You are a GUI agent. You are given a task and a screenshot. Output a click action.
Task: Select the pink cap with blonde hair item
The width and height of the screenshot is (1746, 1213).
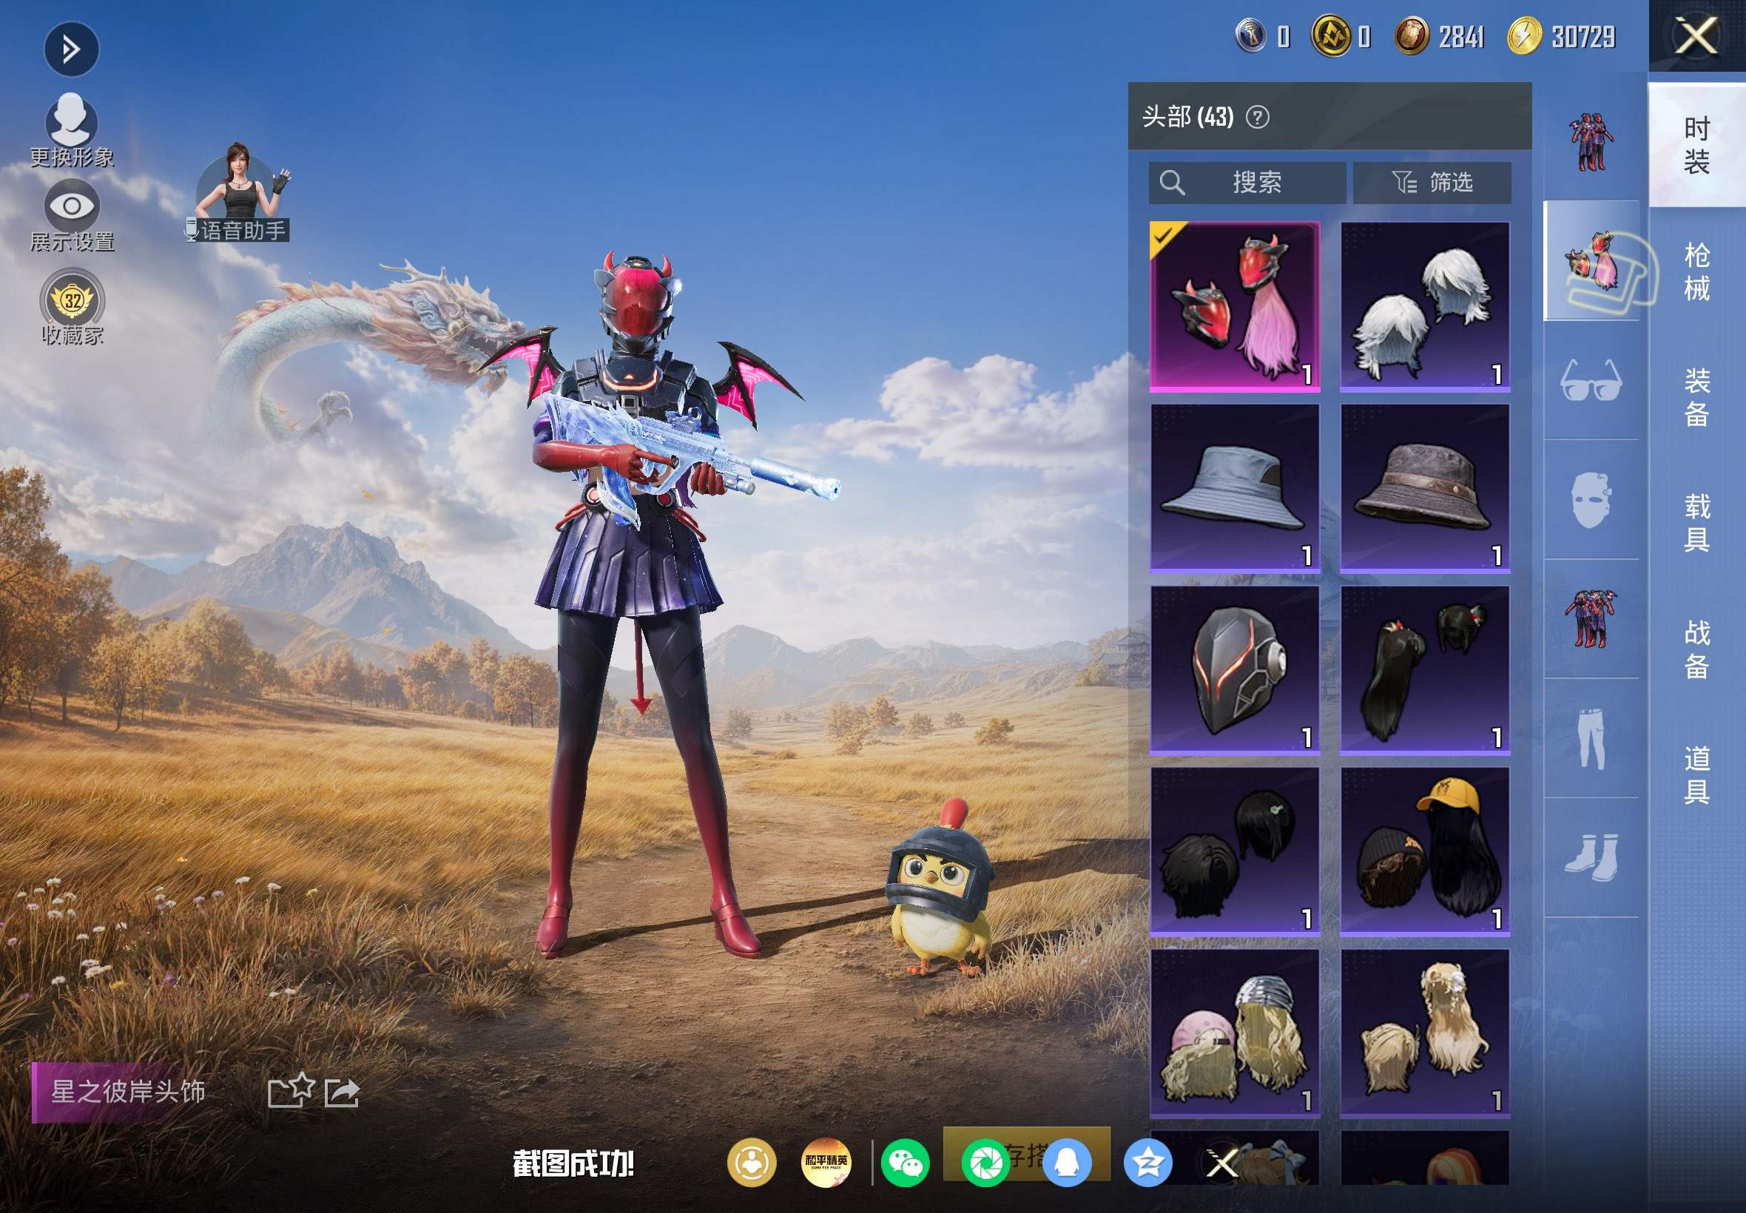coord(1235,1033)
